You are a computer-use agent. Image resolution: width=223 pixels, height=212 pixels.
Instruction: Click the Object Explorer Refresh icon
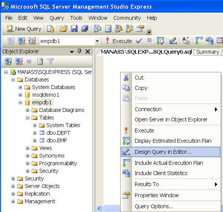[x=40, y=62]
